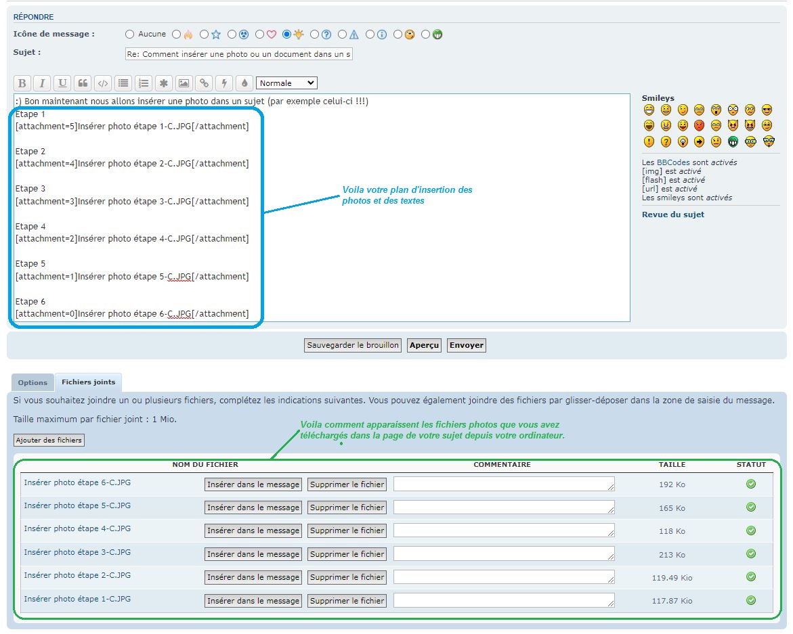This screenshot has width=793, height=634.
Task: Open the 'Normale' font size dropdown
Action: (286, 83)
